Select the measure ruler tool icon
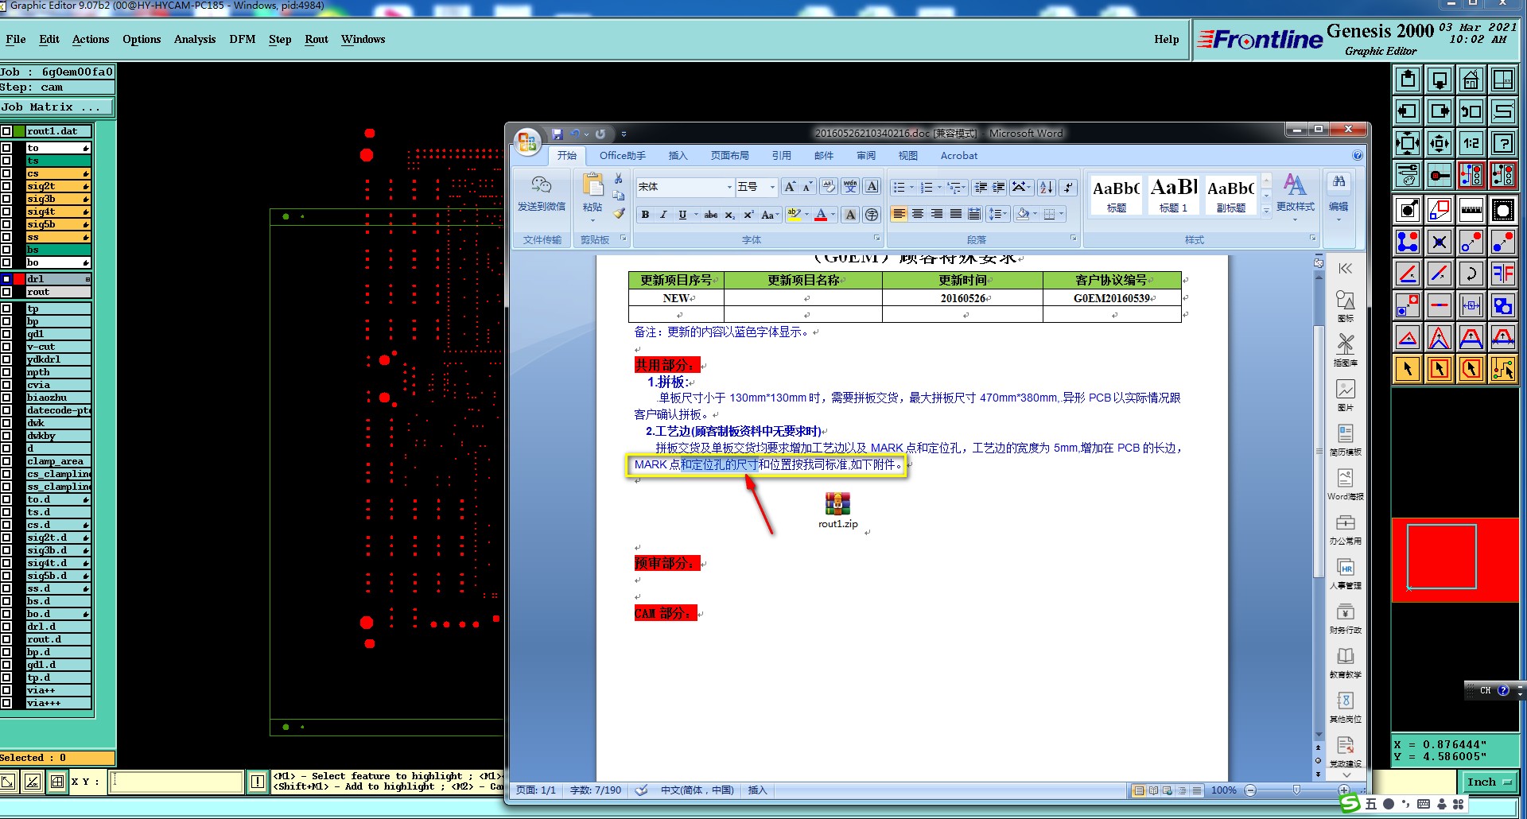1527x819 pixels. click(1471, 210)
